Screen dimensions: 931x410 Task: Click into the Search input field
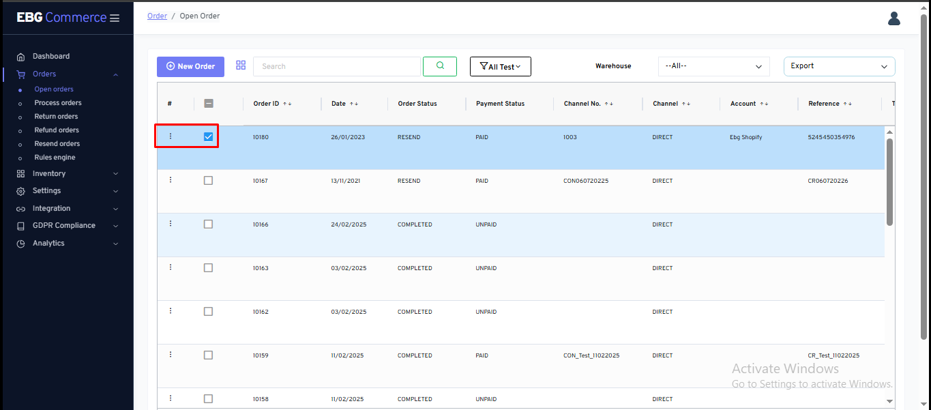click(x=336, y=66)
